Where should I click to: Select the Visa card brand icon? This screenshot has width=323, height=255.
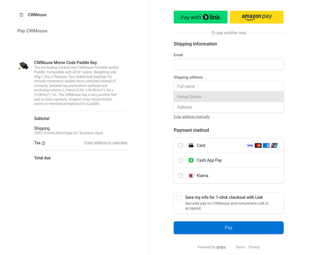[250, 145]
